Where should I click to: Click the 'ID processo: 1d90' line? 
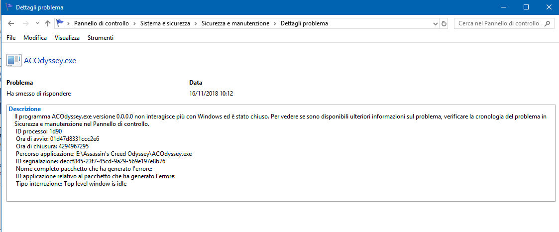click(x=39, y=131)
